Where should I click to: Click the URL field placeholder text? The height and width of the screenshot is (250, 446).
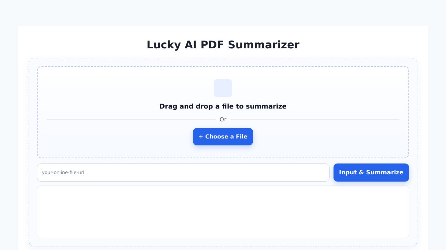pyautogui.click(x=63, y=172)
